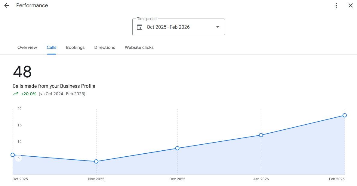Click the calendar icon in Time period
The width and height of the screenshot is (357, 186).
140,27
